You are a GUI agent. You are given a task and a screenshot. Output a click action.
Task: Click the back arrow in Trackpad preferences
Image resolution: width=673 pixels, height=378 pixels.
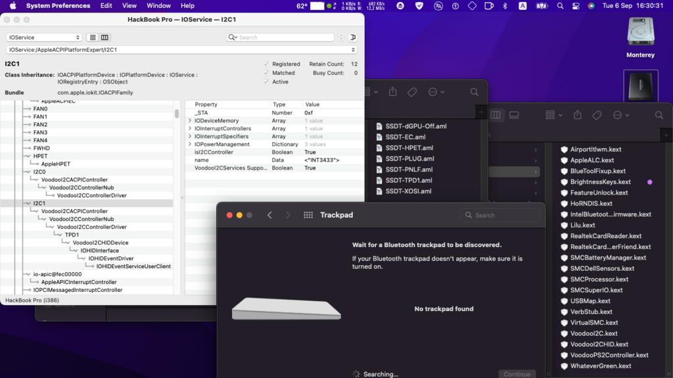coord(269,215)
